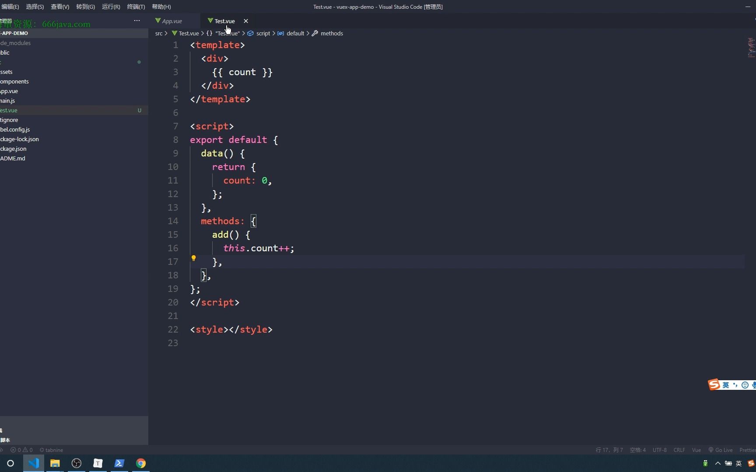The height and width of the screenshot is (472, 756).
Task: Select Test.vue in the explorer
Action: 74,110
